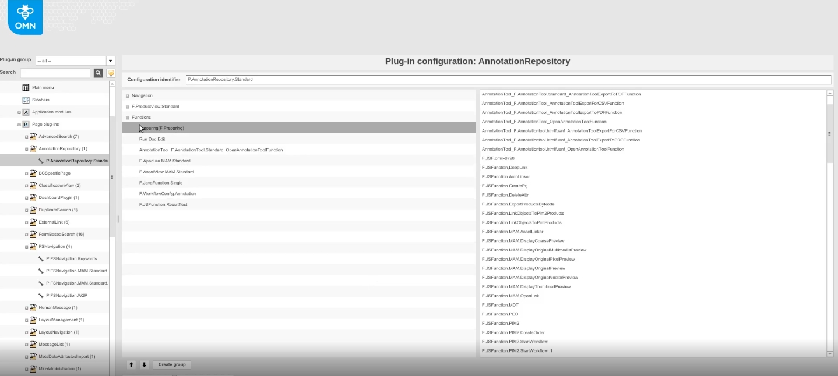The width and height of the screenshot is (838, 376).
Task: Click the LayoutManagement folder icon
Action: coord(33,320)
